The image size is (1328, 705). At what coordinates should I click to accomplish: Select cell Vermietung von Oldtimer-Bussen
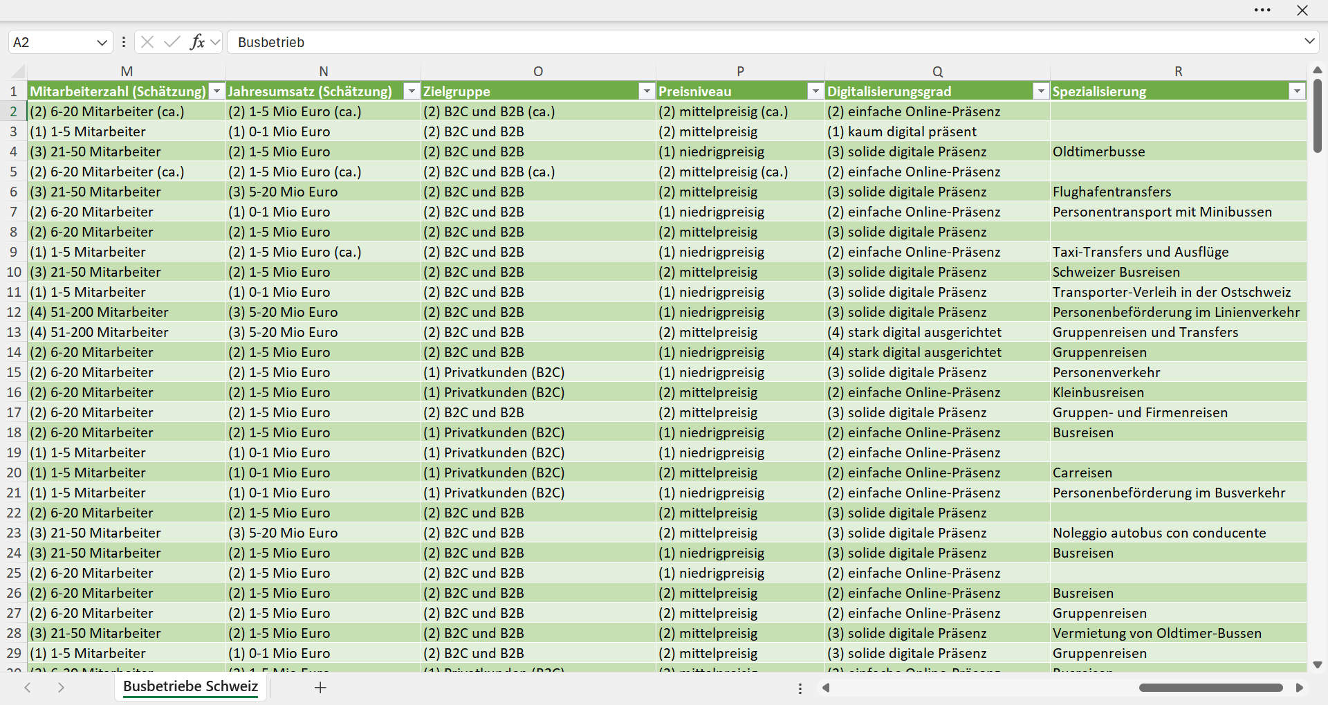pyautogui.click(x=1178, y=633)
